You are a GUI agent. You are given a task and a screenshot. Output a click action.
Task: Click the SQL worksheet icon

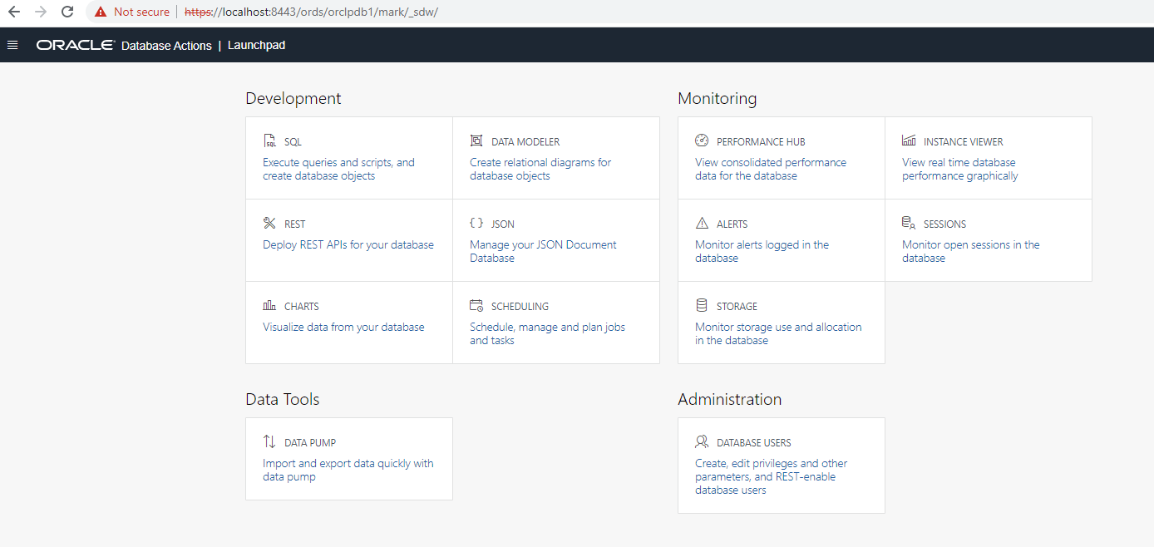tap(269, 140)
